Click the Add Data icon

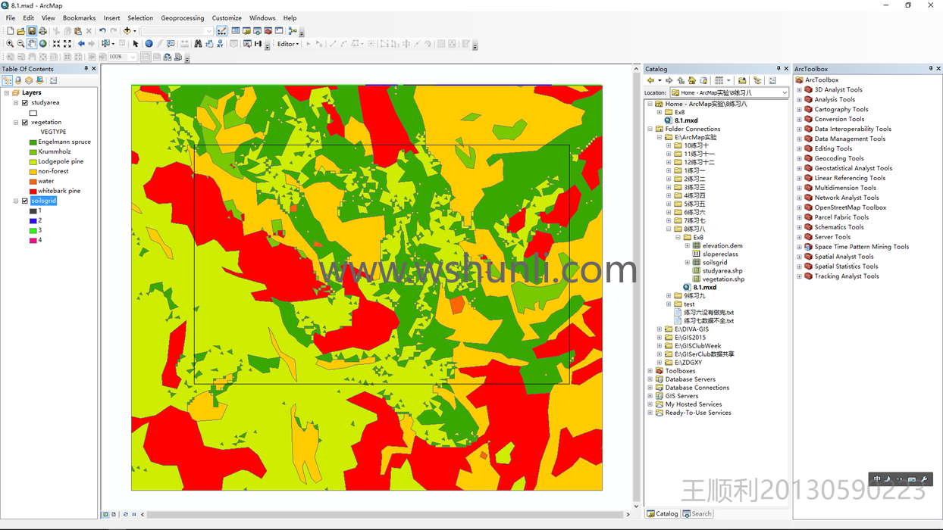pyautogui.click(x=127, y=31)
